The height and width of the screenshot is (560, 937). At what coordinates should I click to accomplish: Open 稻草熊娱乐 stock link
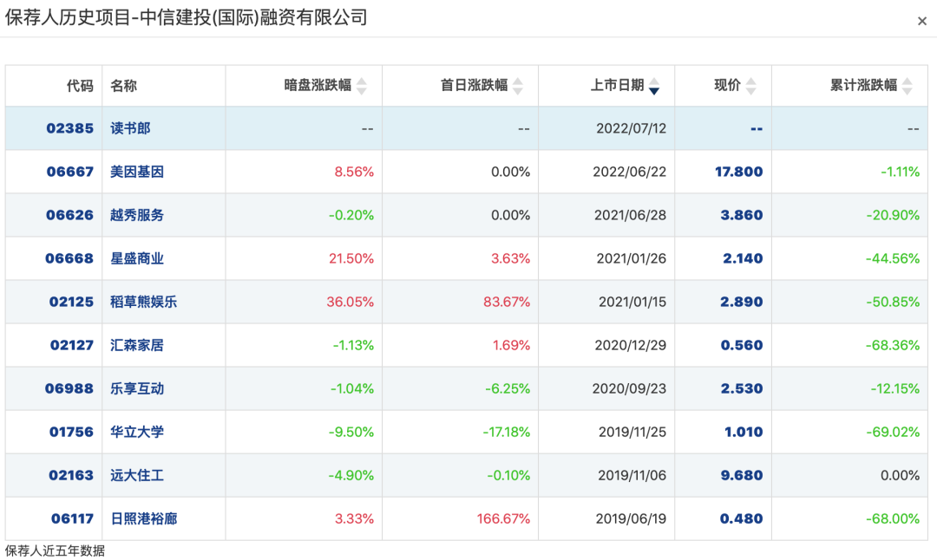click(143, 302)
